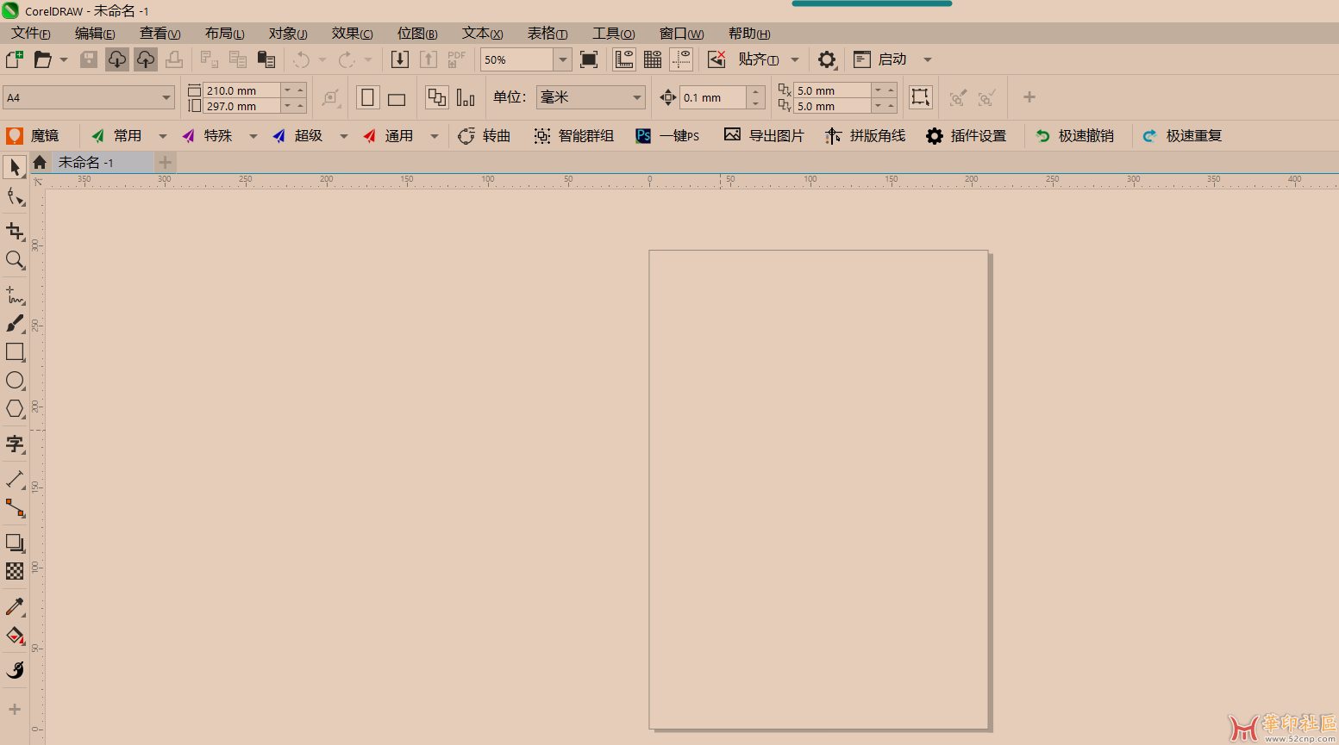Open the 编辑 menu
The width and height of the screenshot is (1339, 745).
coord(95,34)
